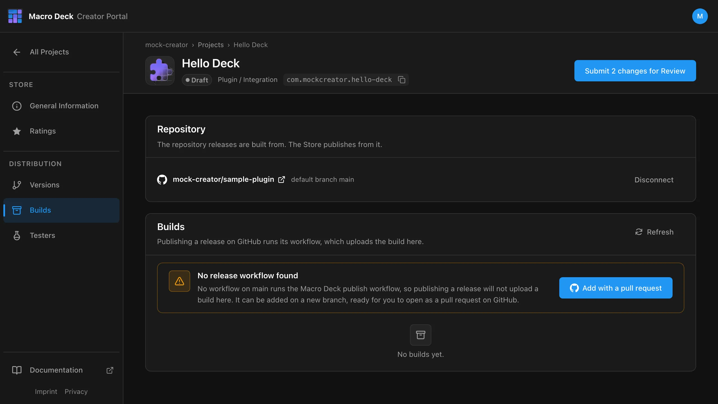Submit 2 changes for Review
Screen dimensions: 718x404
click(635, 71)
